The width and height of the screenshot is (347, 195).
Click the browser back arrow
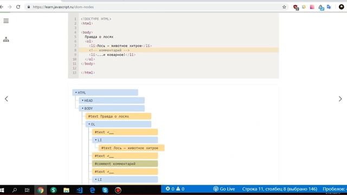coord(2,7)
